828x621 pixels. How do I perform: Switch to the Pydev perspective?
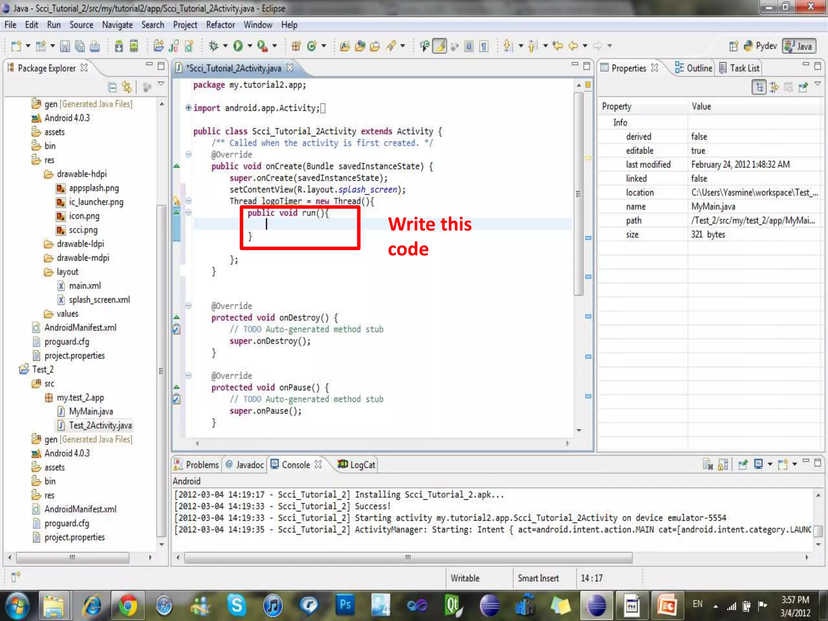pyautogui.click(x=760, y=46)
